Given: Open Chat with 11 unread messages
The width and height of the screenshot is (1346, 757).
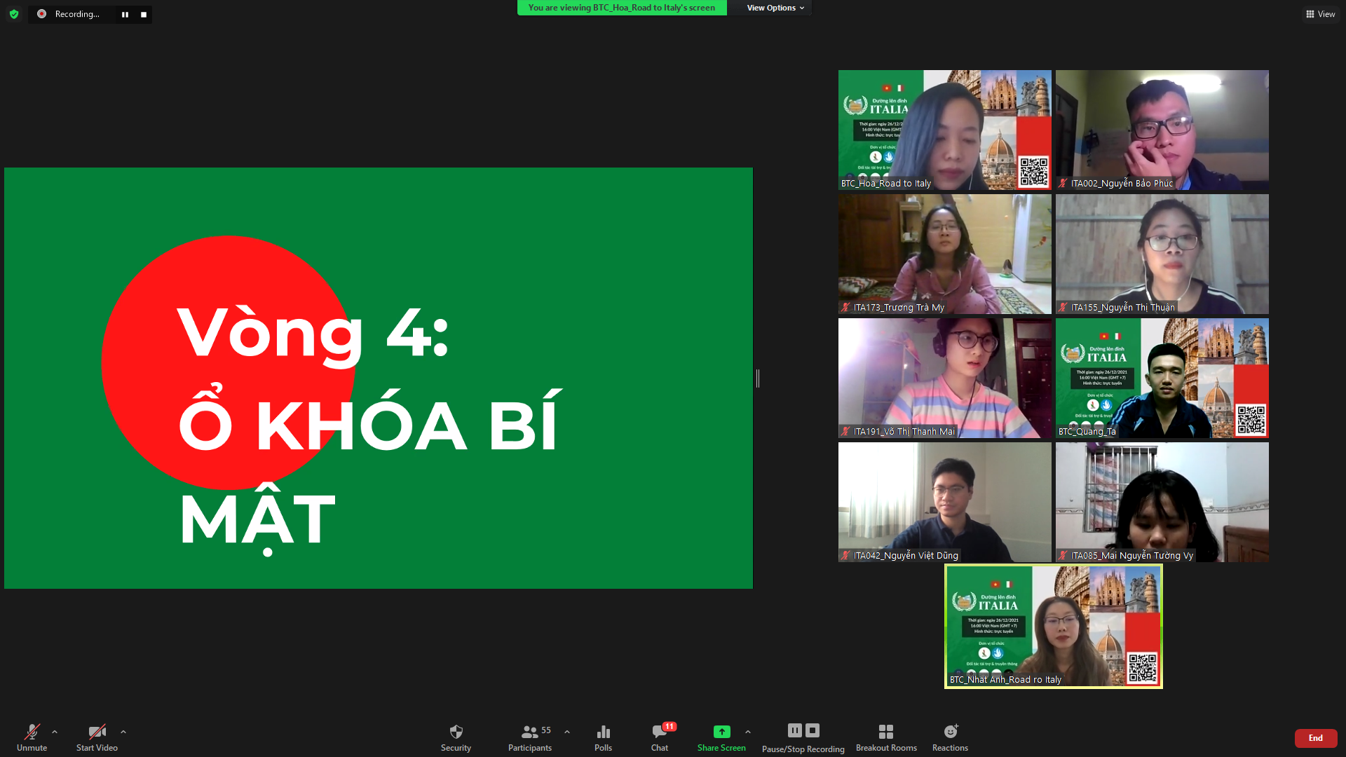Looking at the screenshot, I should click(659, 732).
